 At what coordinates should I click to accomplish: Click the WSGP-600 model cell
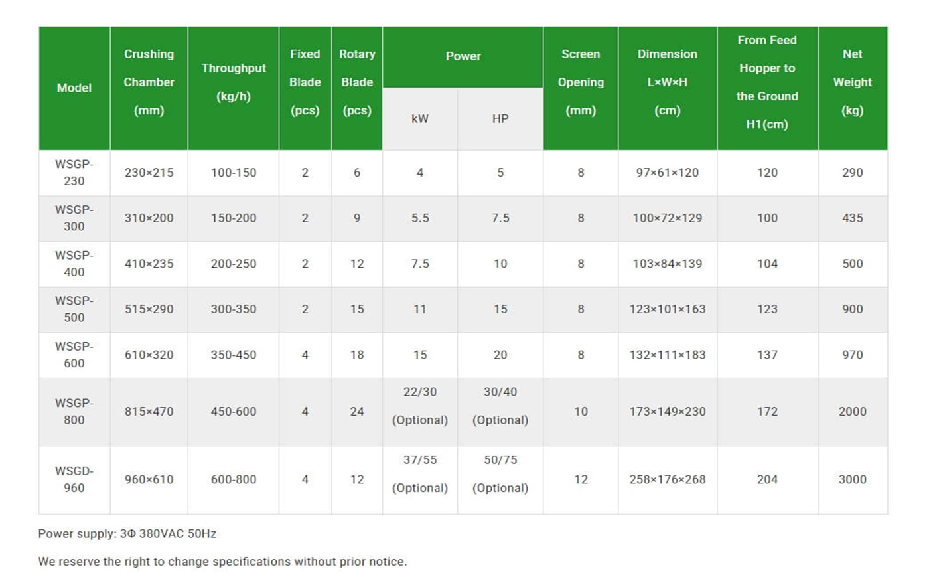tap(74, 355)
